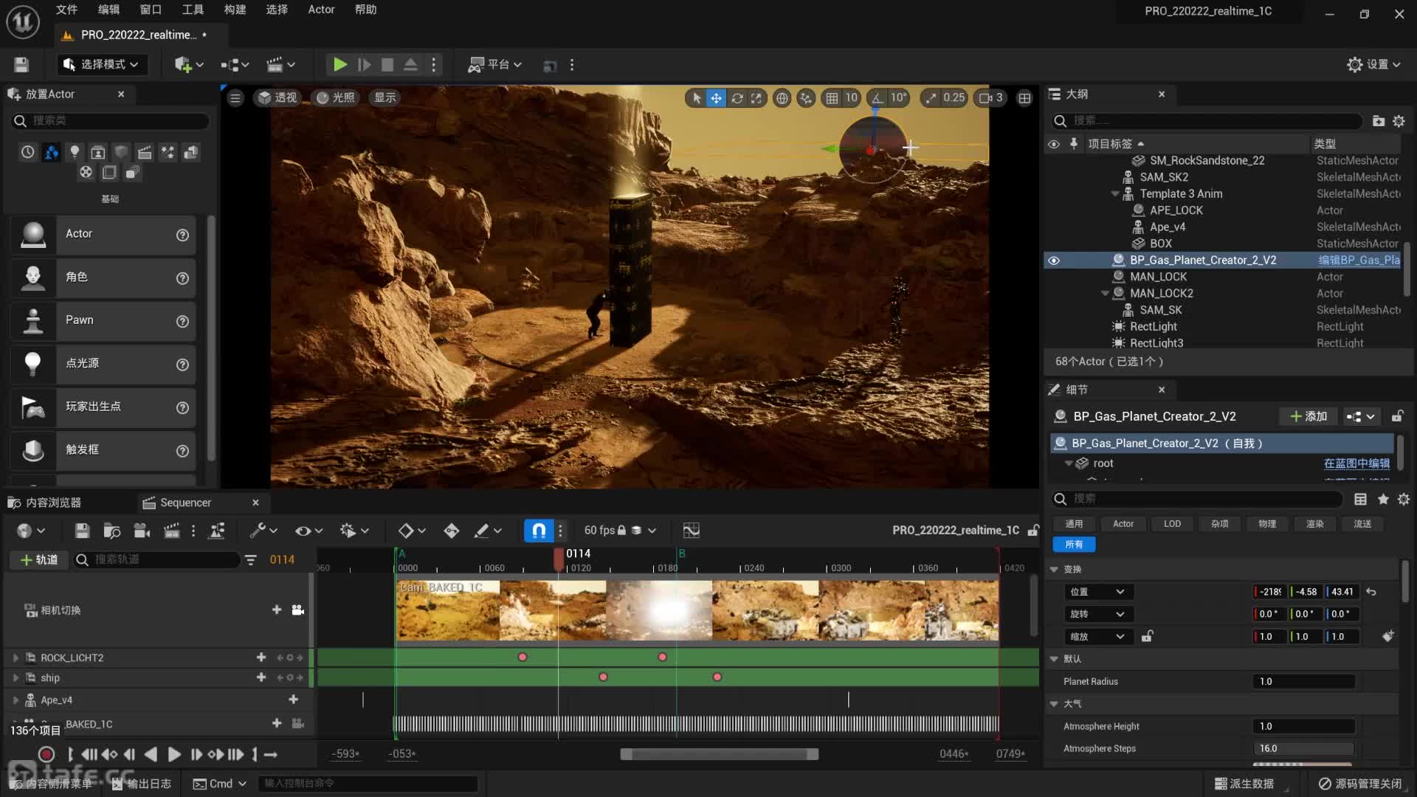This screenshot has width=1417, height=797.
Task: Save the current level with the disk icon
Action: tap(21, 65)
